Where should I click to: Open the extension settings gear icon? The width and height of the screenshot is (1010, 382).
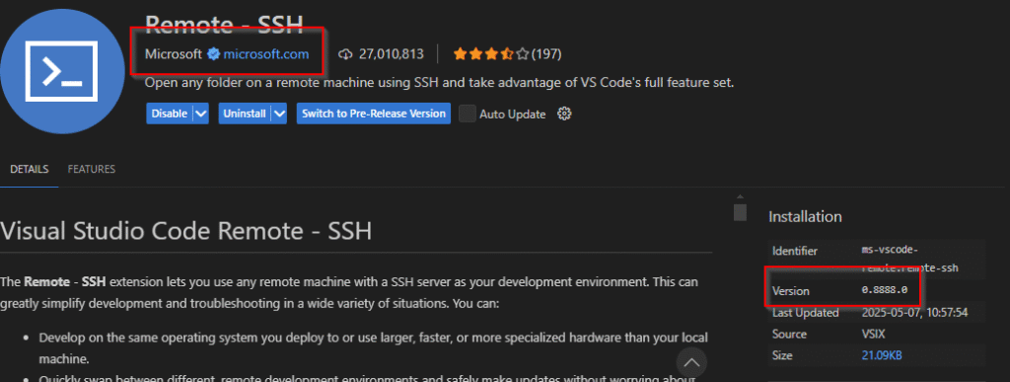564,115
